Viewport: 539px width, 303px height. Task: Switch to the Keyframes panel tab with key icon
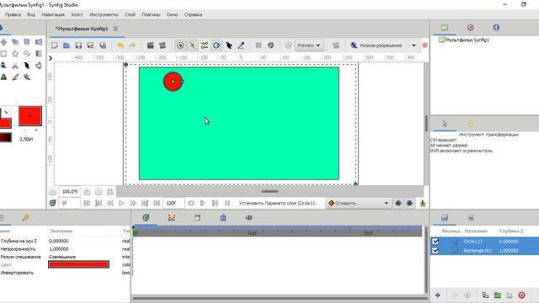tap(26, 217)
